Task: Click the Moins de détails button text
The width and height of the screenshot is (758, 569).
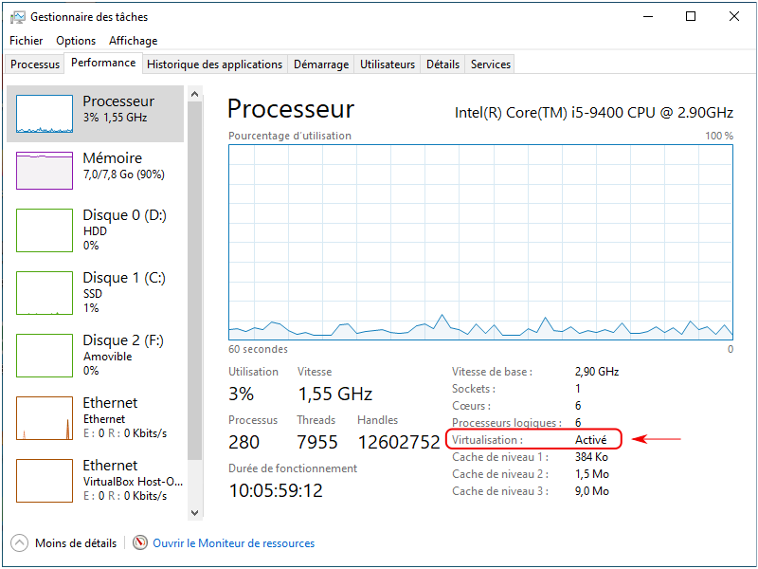Action: 76,543
